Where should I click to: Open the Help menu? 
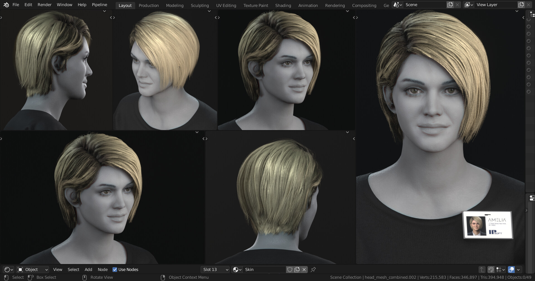point(82,5)
